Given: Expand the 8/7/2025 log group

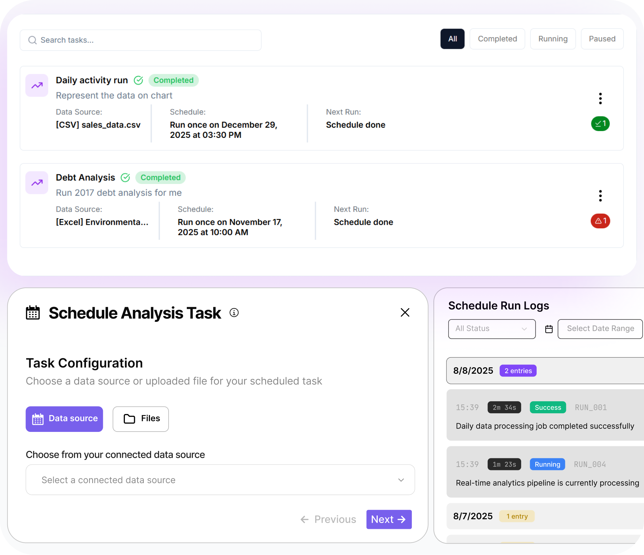Looking at the screenshot, I should (545, 516).
